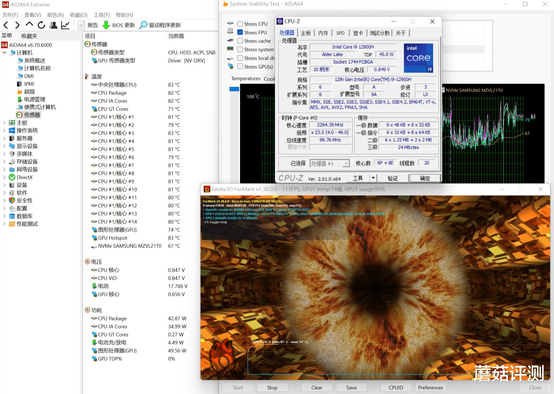Collapse the 计算机 tree node
This screenshot has height=394, width=554.
(x=4, y=52)
